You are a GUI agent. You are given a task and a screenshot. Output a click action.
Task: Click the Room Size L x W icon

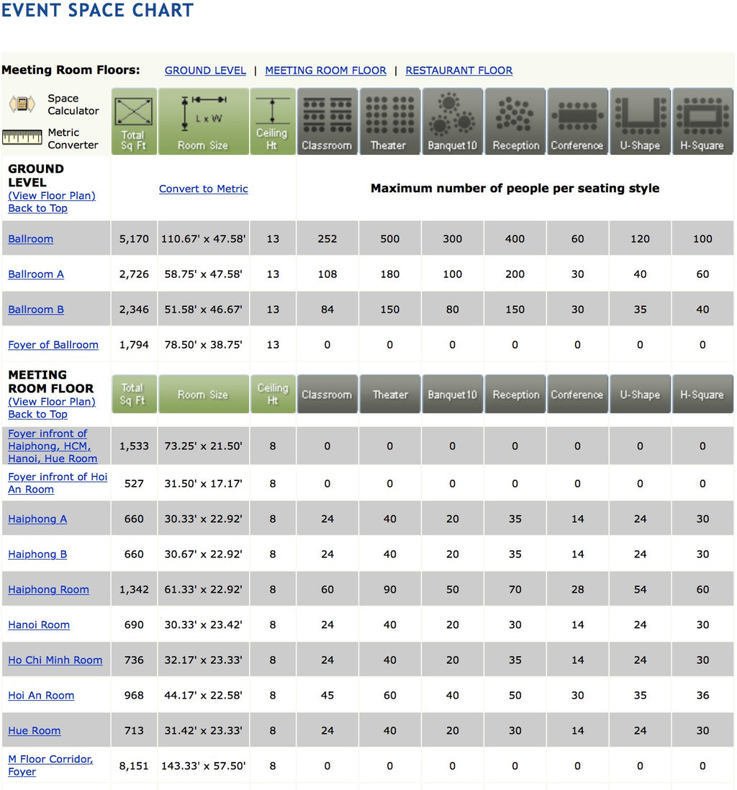point(203,120)
